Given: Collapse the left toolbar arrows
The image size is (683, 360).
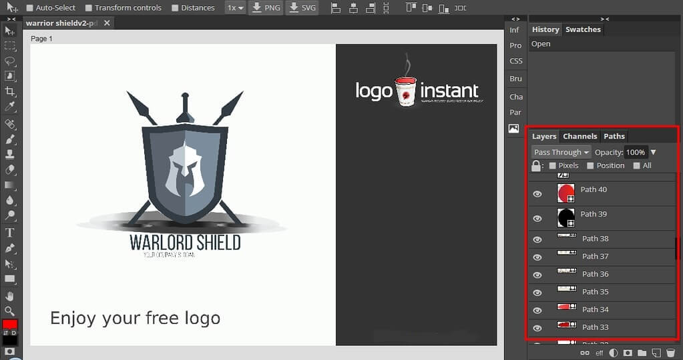Looking at the screenshot, I should pyautogui.click(x=11, y=19).
